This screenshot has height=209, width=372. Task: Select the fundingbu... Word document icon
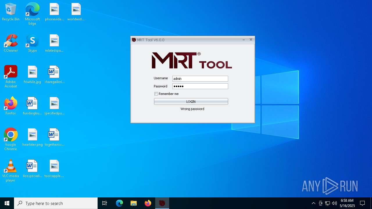pos(32,106)
